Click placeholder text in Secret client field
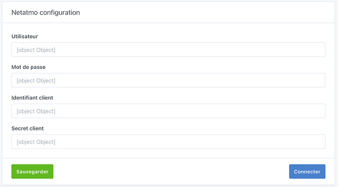Viewport: 338px width, 187px height. [36, 142]
